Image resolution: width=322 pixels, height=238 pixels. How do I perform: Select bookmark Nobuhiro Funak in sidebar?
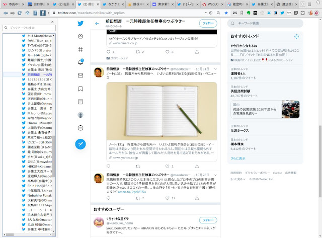pyautogui.click(x=40, y=196)
